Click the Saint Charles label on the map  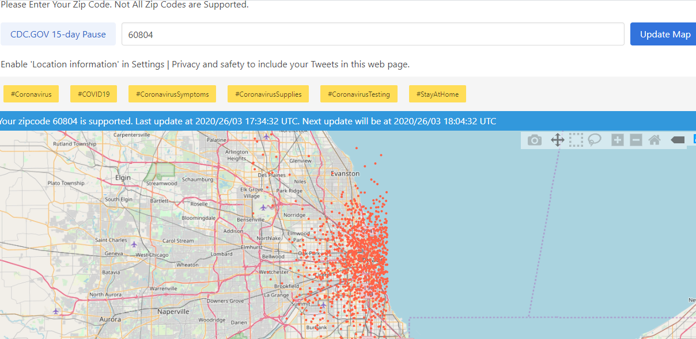pos(111,240)
